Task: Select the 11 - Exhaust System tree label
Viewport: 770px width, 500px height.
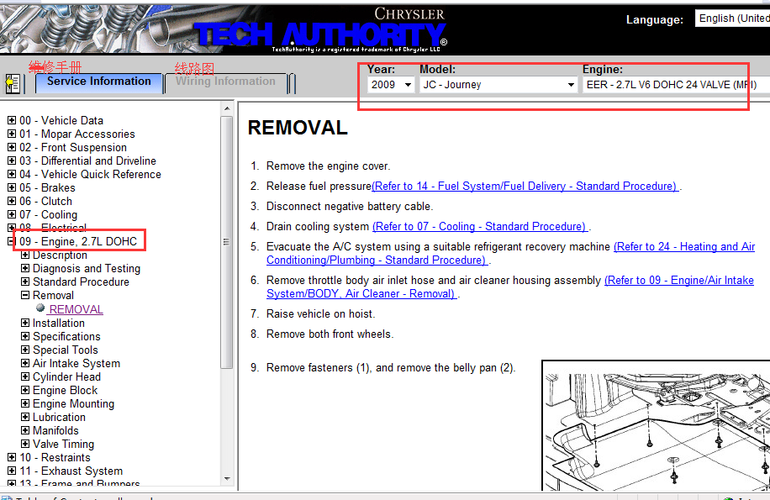Action: point(71,471)
